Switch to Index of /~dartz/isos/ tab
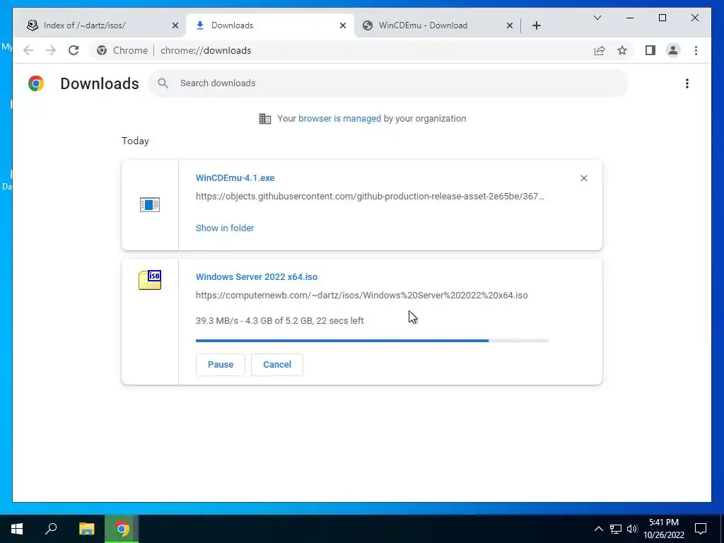 point(99,25)
